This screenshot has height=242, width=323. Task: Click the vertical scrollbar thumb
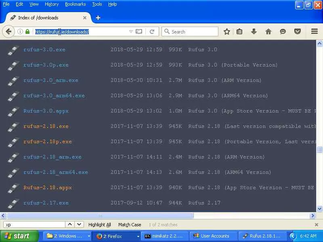point(319,149)
